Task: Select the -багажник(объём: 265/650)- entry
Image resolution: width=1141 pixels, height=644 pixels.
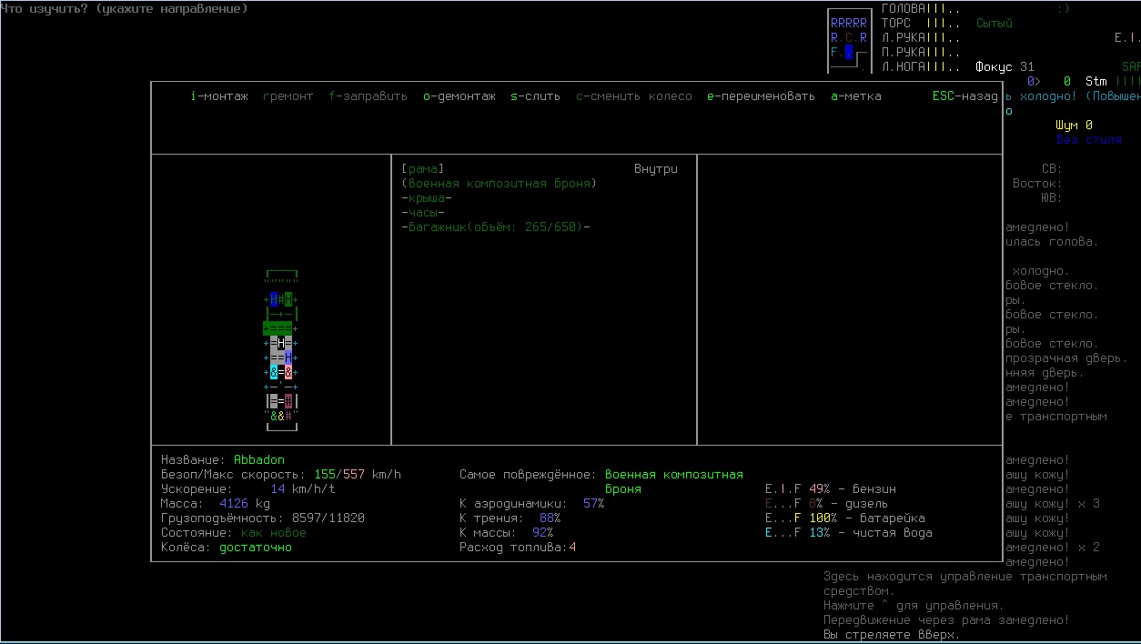Action: tap(496, 227)
